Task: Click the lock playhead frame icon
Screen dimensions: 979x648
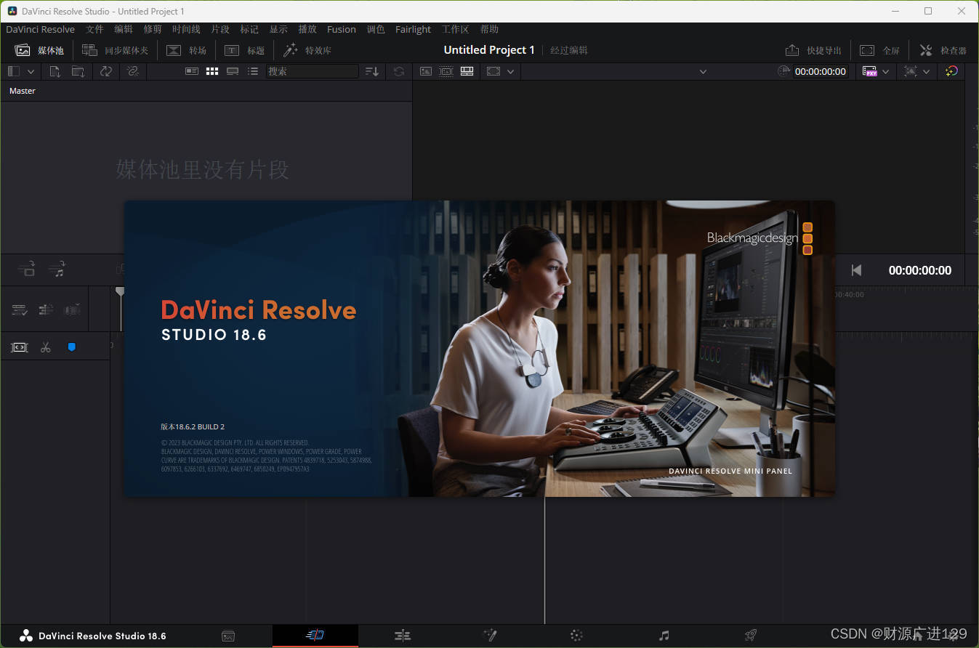Action: click(20, 347)
